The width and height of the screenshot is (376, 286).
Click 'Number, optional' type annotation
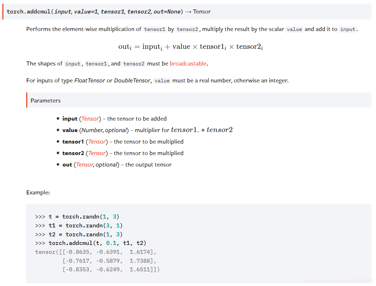pyautogui.click(x=104, y=130)
